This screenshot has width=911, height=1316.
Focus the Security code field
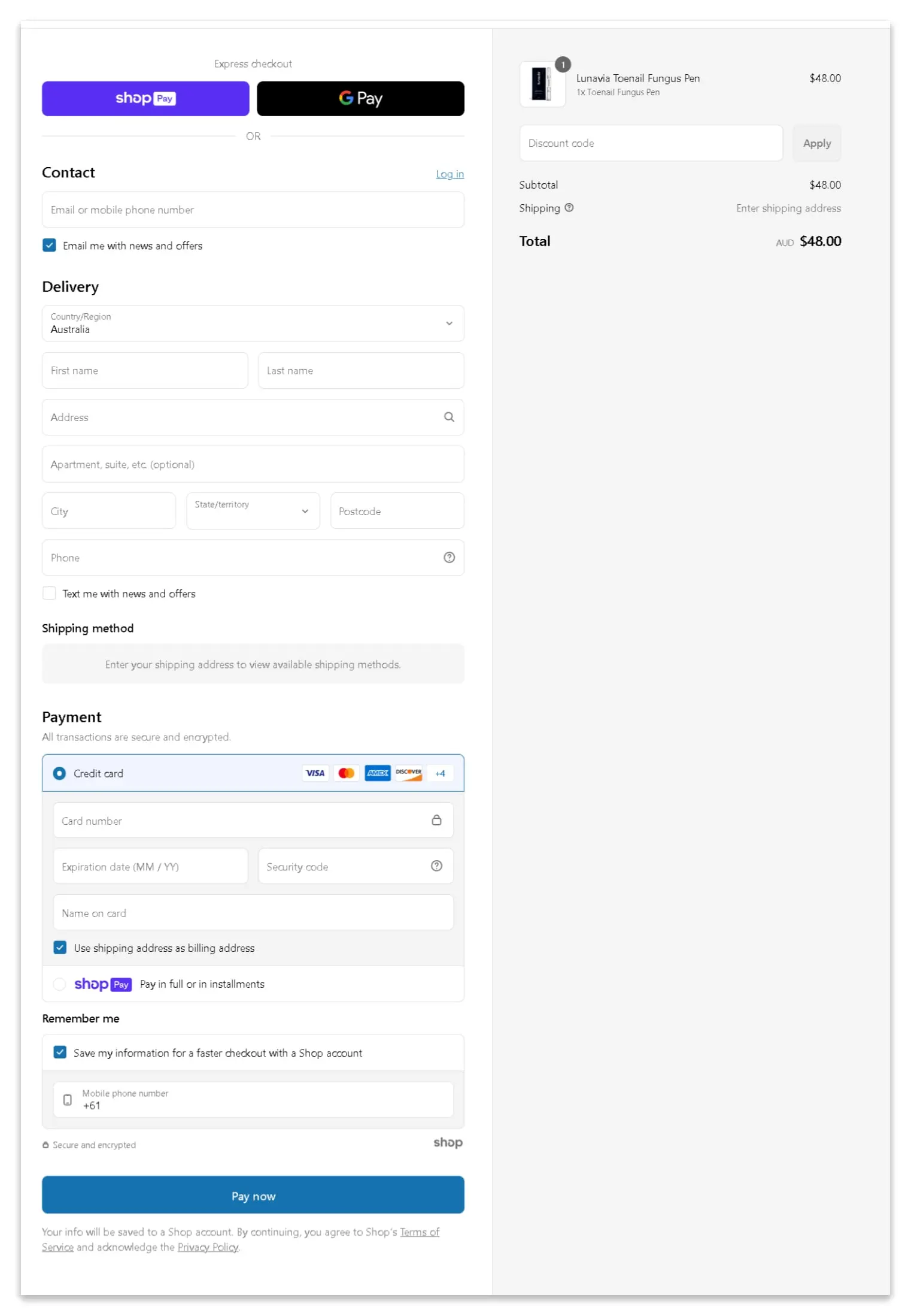coord(356,866)
